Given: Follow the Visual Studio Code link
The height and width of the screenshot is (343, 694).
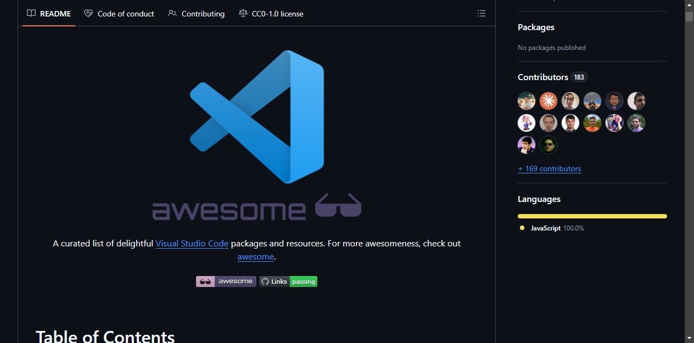Looking at the screenshot, I should [192, 243].
